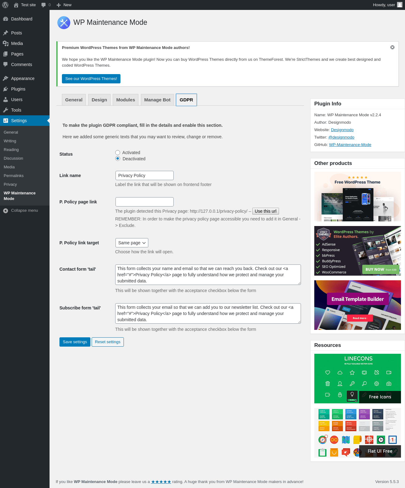Click the Version 5.5.3 footer text
This screenshot has width=405, height=488.
tap(387, 481)
